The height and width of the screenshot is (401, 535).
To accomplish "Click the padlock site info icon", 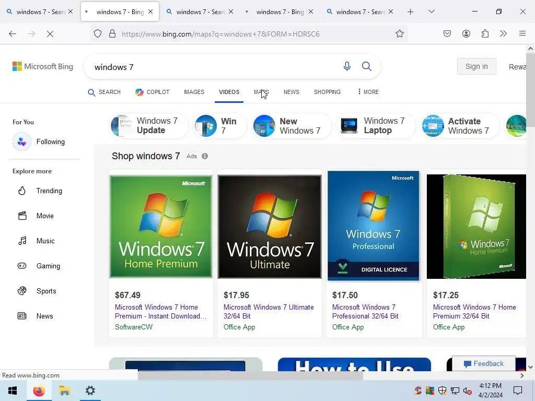I will (x=112, y=34).
